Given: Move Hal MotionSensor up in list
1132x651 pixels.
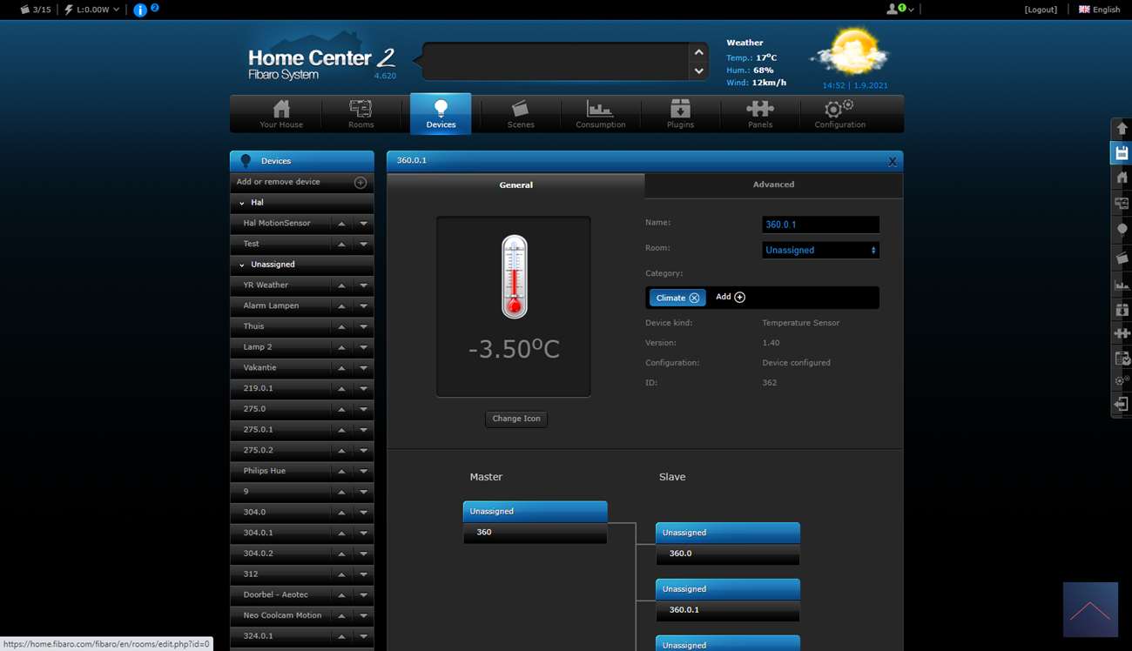Looking at the screenshot, I should pyautogui.click(x=341, y=224).
